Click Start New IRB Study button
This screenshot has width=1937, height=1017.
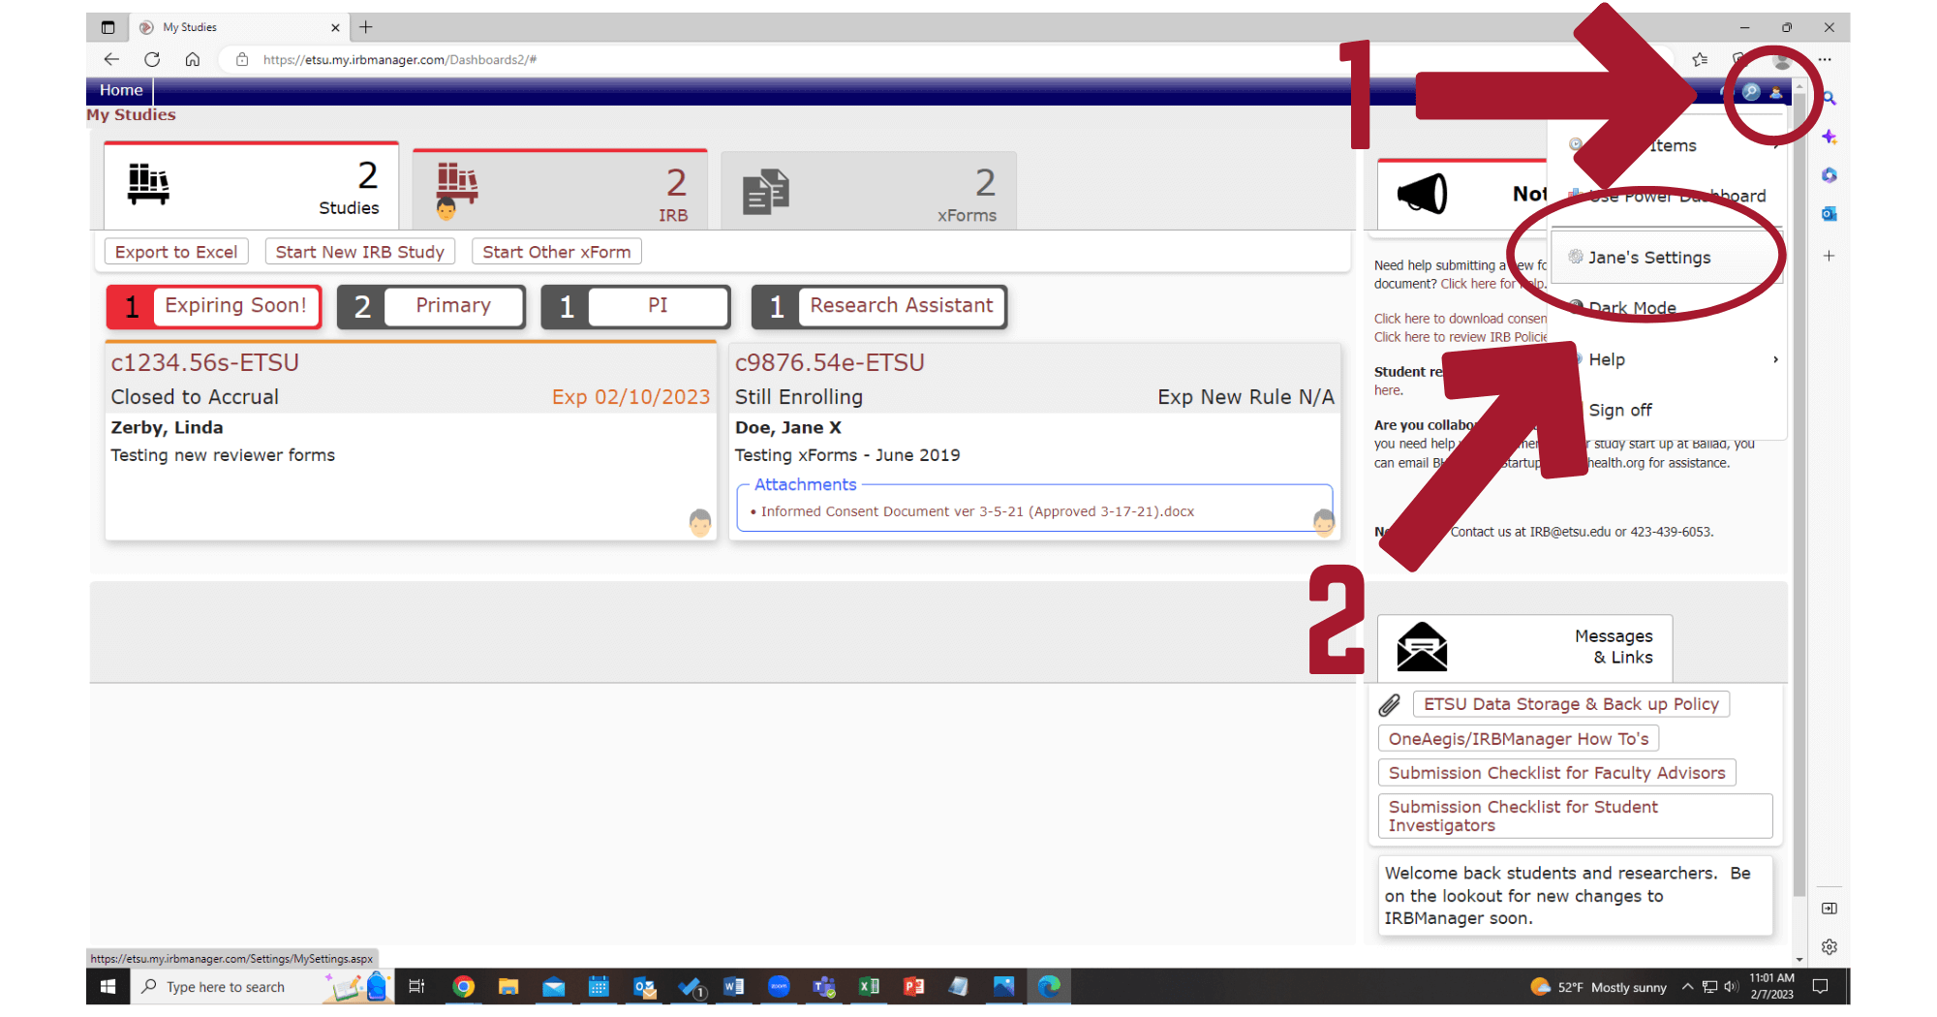tap(359, 252)
